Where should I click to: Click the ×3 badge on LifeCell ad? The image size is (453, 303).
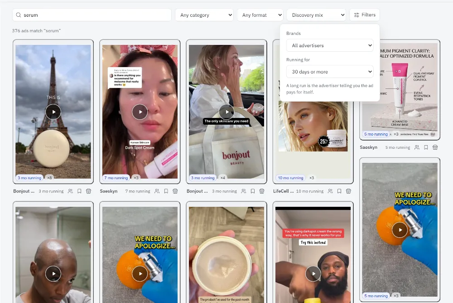click(312, 178)
